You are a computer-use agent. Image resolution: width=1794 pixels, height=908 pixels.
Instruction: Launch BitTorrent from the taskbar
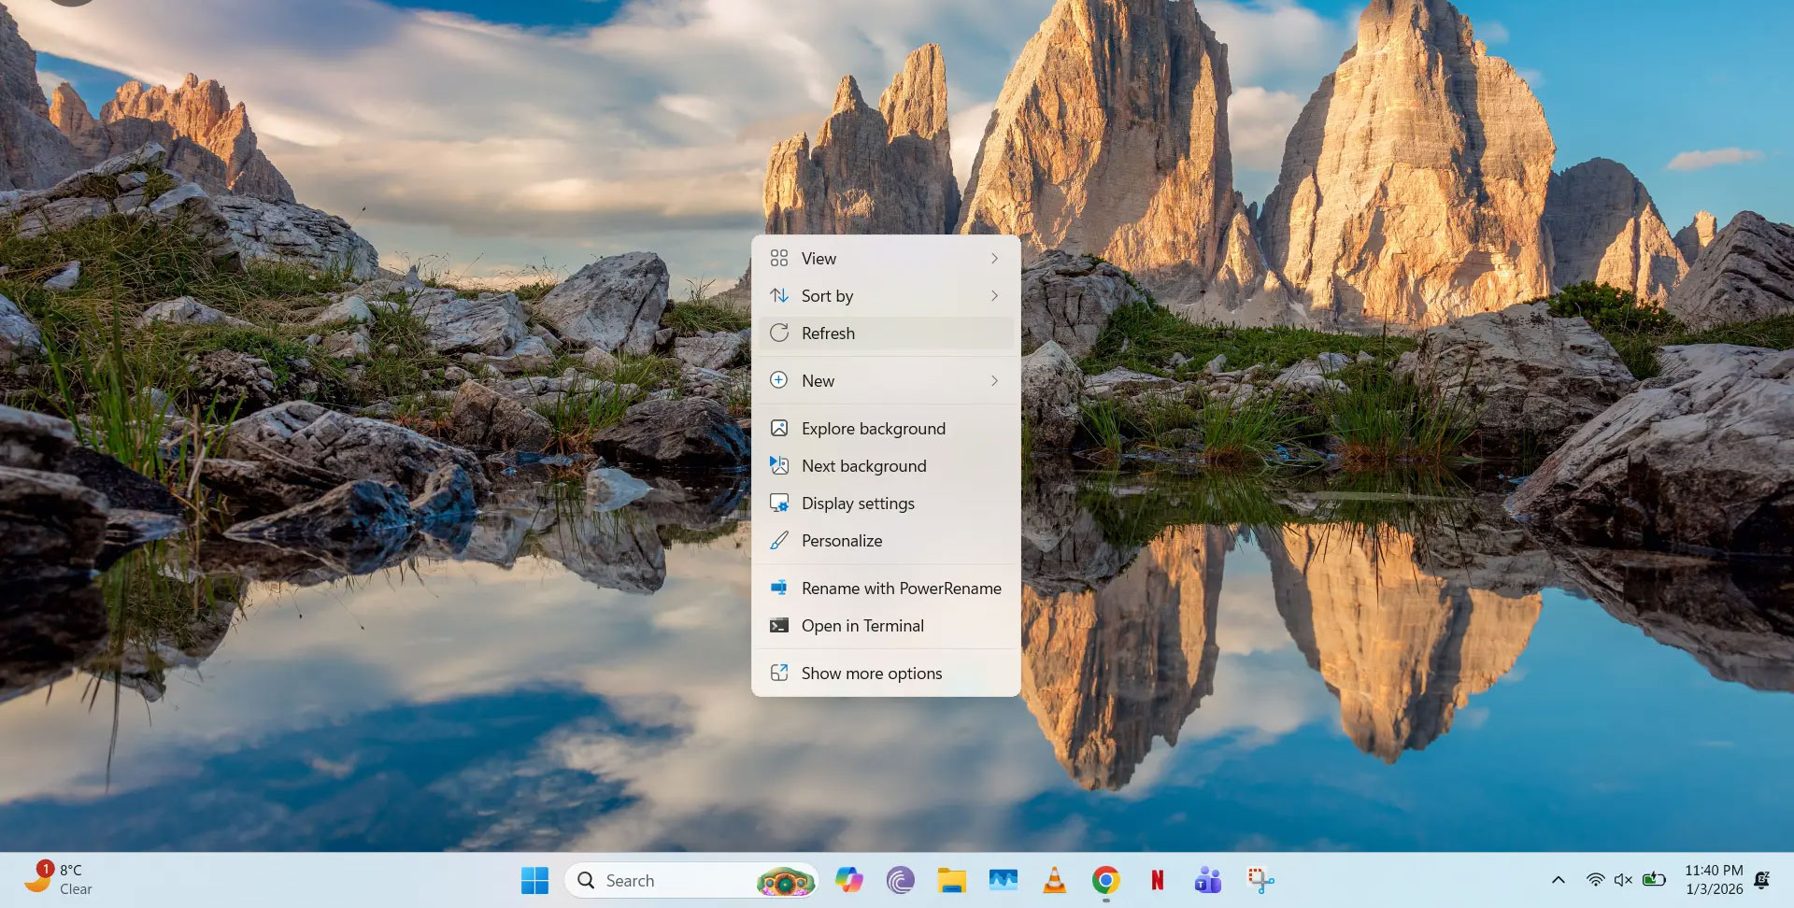(x=900, y=880)
